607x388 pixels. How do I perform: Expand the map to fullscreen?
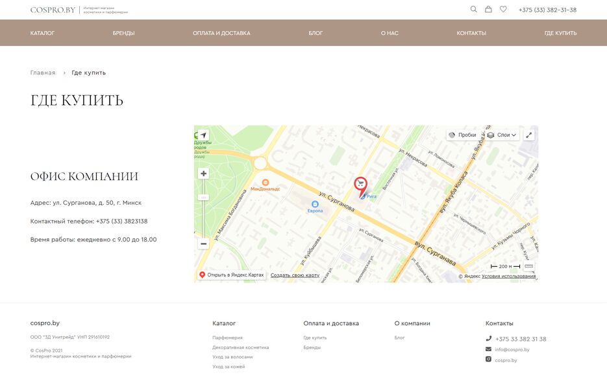tap(529, 135)
